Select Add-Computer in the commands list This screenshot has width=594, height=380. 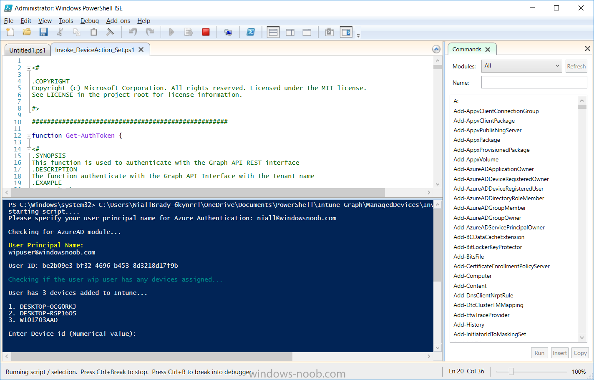click(473, 276)
